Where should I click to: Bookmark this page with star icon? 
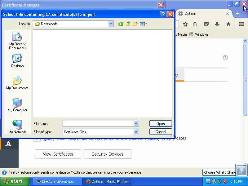coord(185,24)
